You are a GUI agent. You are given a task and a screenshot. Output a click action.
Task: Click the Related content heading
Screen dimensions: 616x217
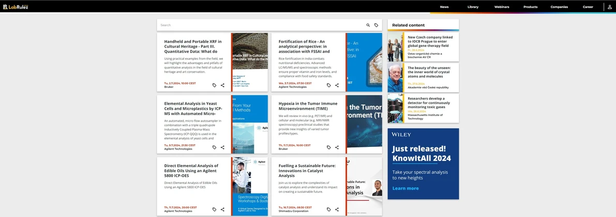coord(408,25)
